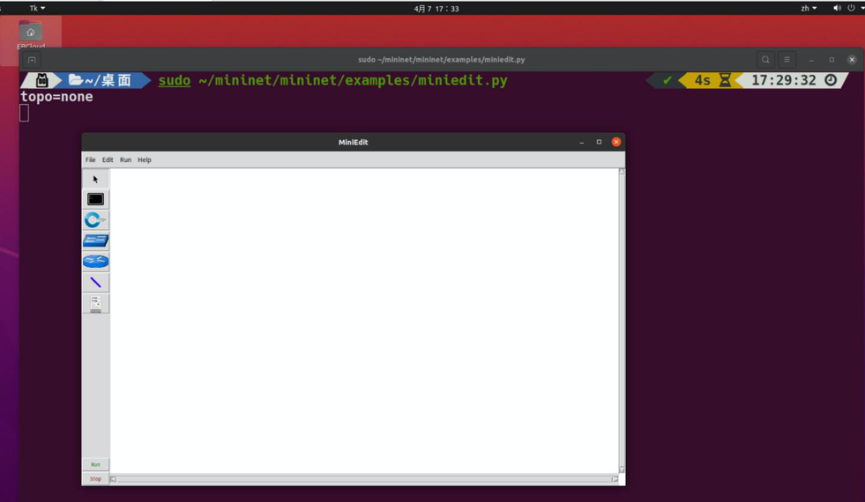Open the Help menu in MiniEdit
865x502 pixels.
tap(145, 160)
